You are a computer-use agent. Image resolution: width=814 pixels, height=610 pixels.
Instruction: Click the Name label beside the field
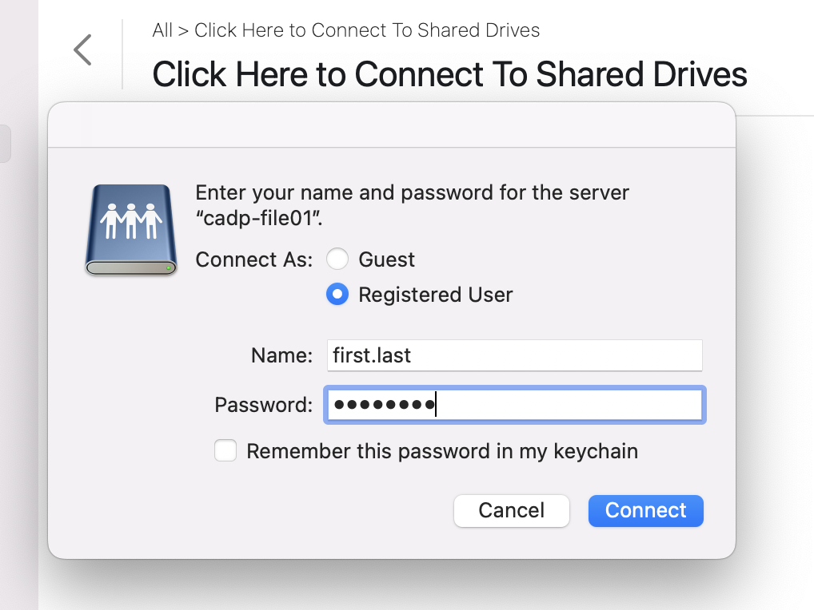point(282,355)
